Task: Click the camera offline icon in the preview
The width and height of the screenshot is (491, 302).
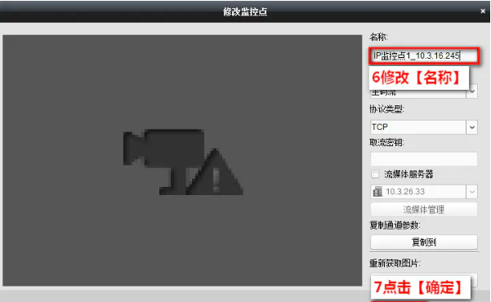Action: point(183,162)
